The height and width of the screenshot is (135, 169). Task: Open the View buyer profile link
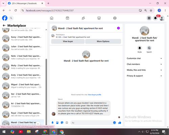click(x=94, y=94)
